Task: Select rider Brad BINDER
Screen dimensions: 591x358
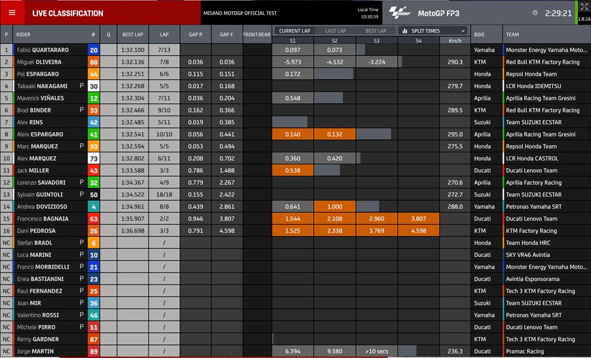Action: pos(34,110)
